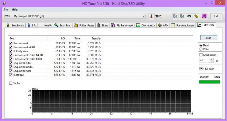Go to the Disk monitor tab
The width and height of the screenshot is (227, 121).
146,26
